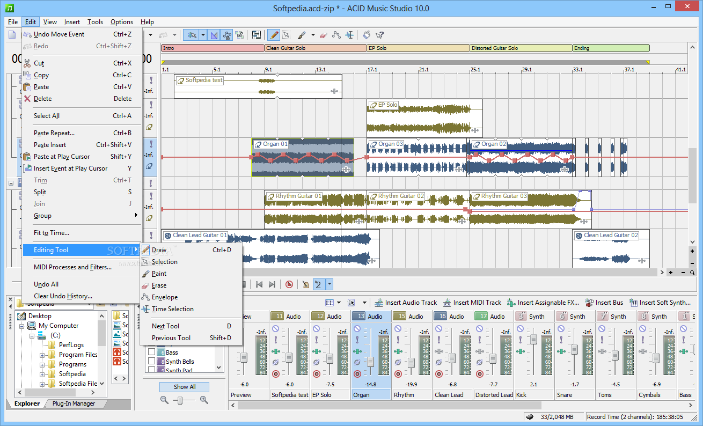Image resolution: width=703 pixels, height=426 pixels.
Task: Click the Time Selection tool toolbar icon
Action: [x=350, y=35]
